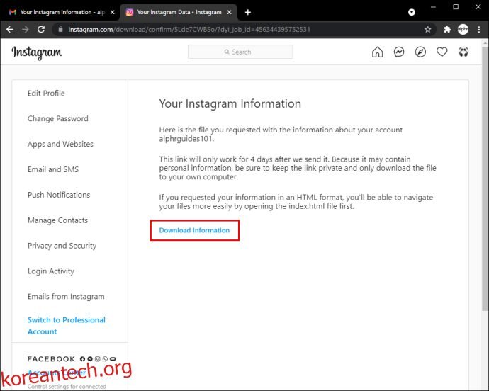Screen dimensions: 489x391
Task: Open Push Notifications settings
Action: coord(59,195)
